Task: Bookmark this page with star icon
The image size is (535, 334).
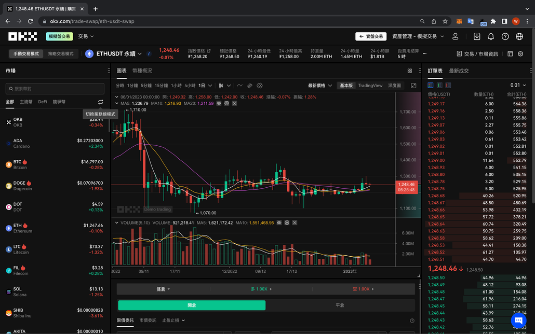Action: 445,21
